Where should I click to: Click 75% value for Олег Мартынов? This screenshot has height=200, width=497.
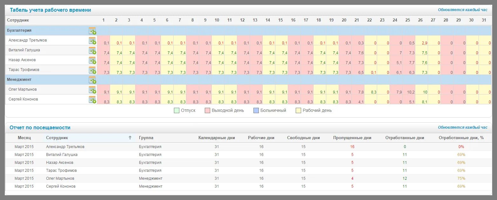461,178
